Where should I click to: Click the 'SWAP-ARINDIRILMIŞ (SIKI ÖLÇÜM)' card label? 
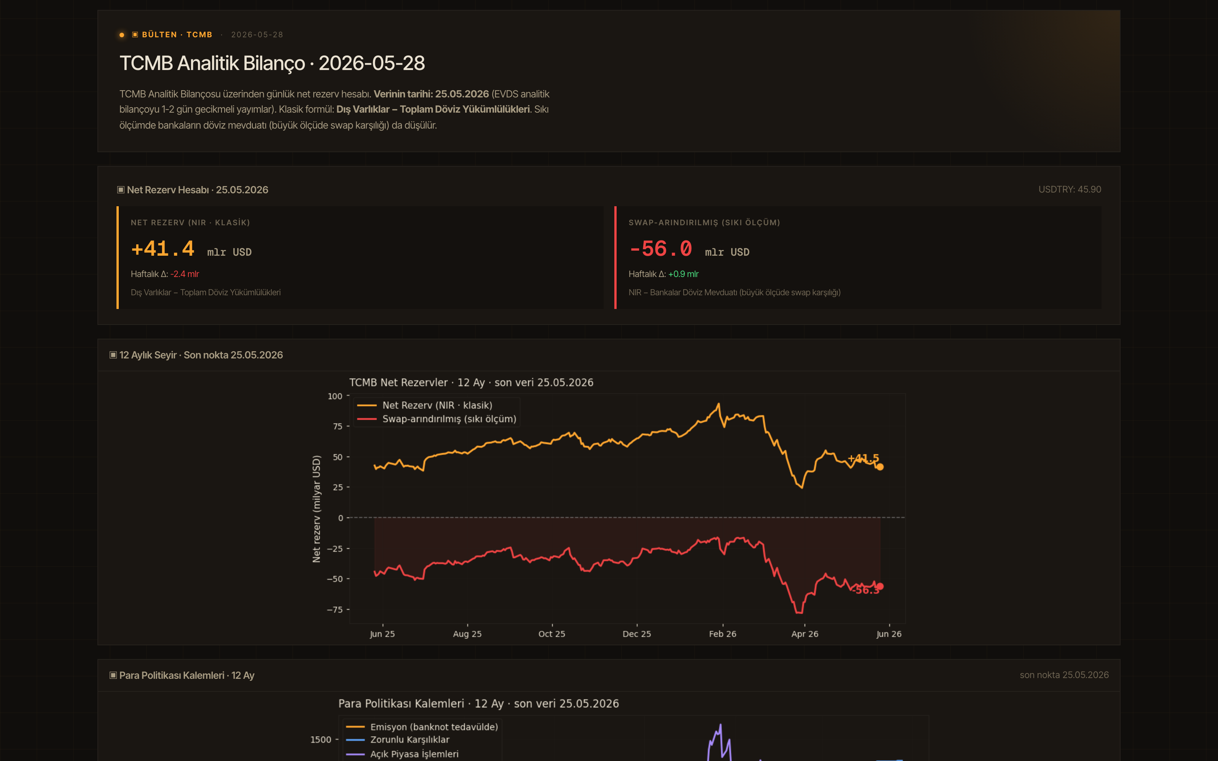pos(704,223)
